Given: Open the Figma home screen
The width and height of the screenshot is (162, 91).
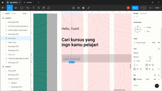Looking at the screenshot, I should pyautogui.click(x=3, y=3).
